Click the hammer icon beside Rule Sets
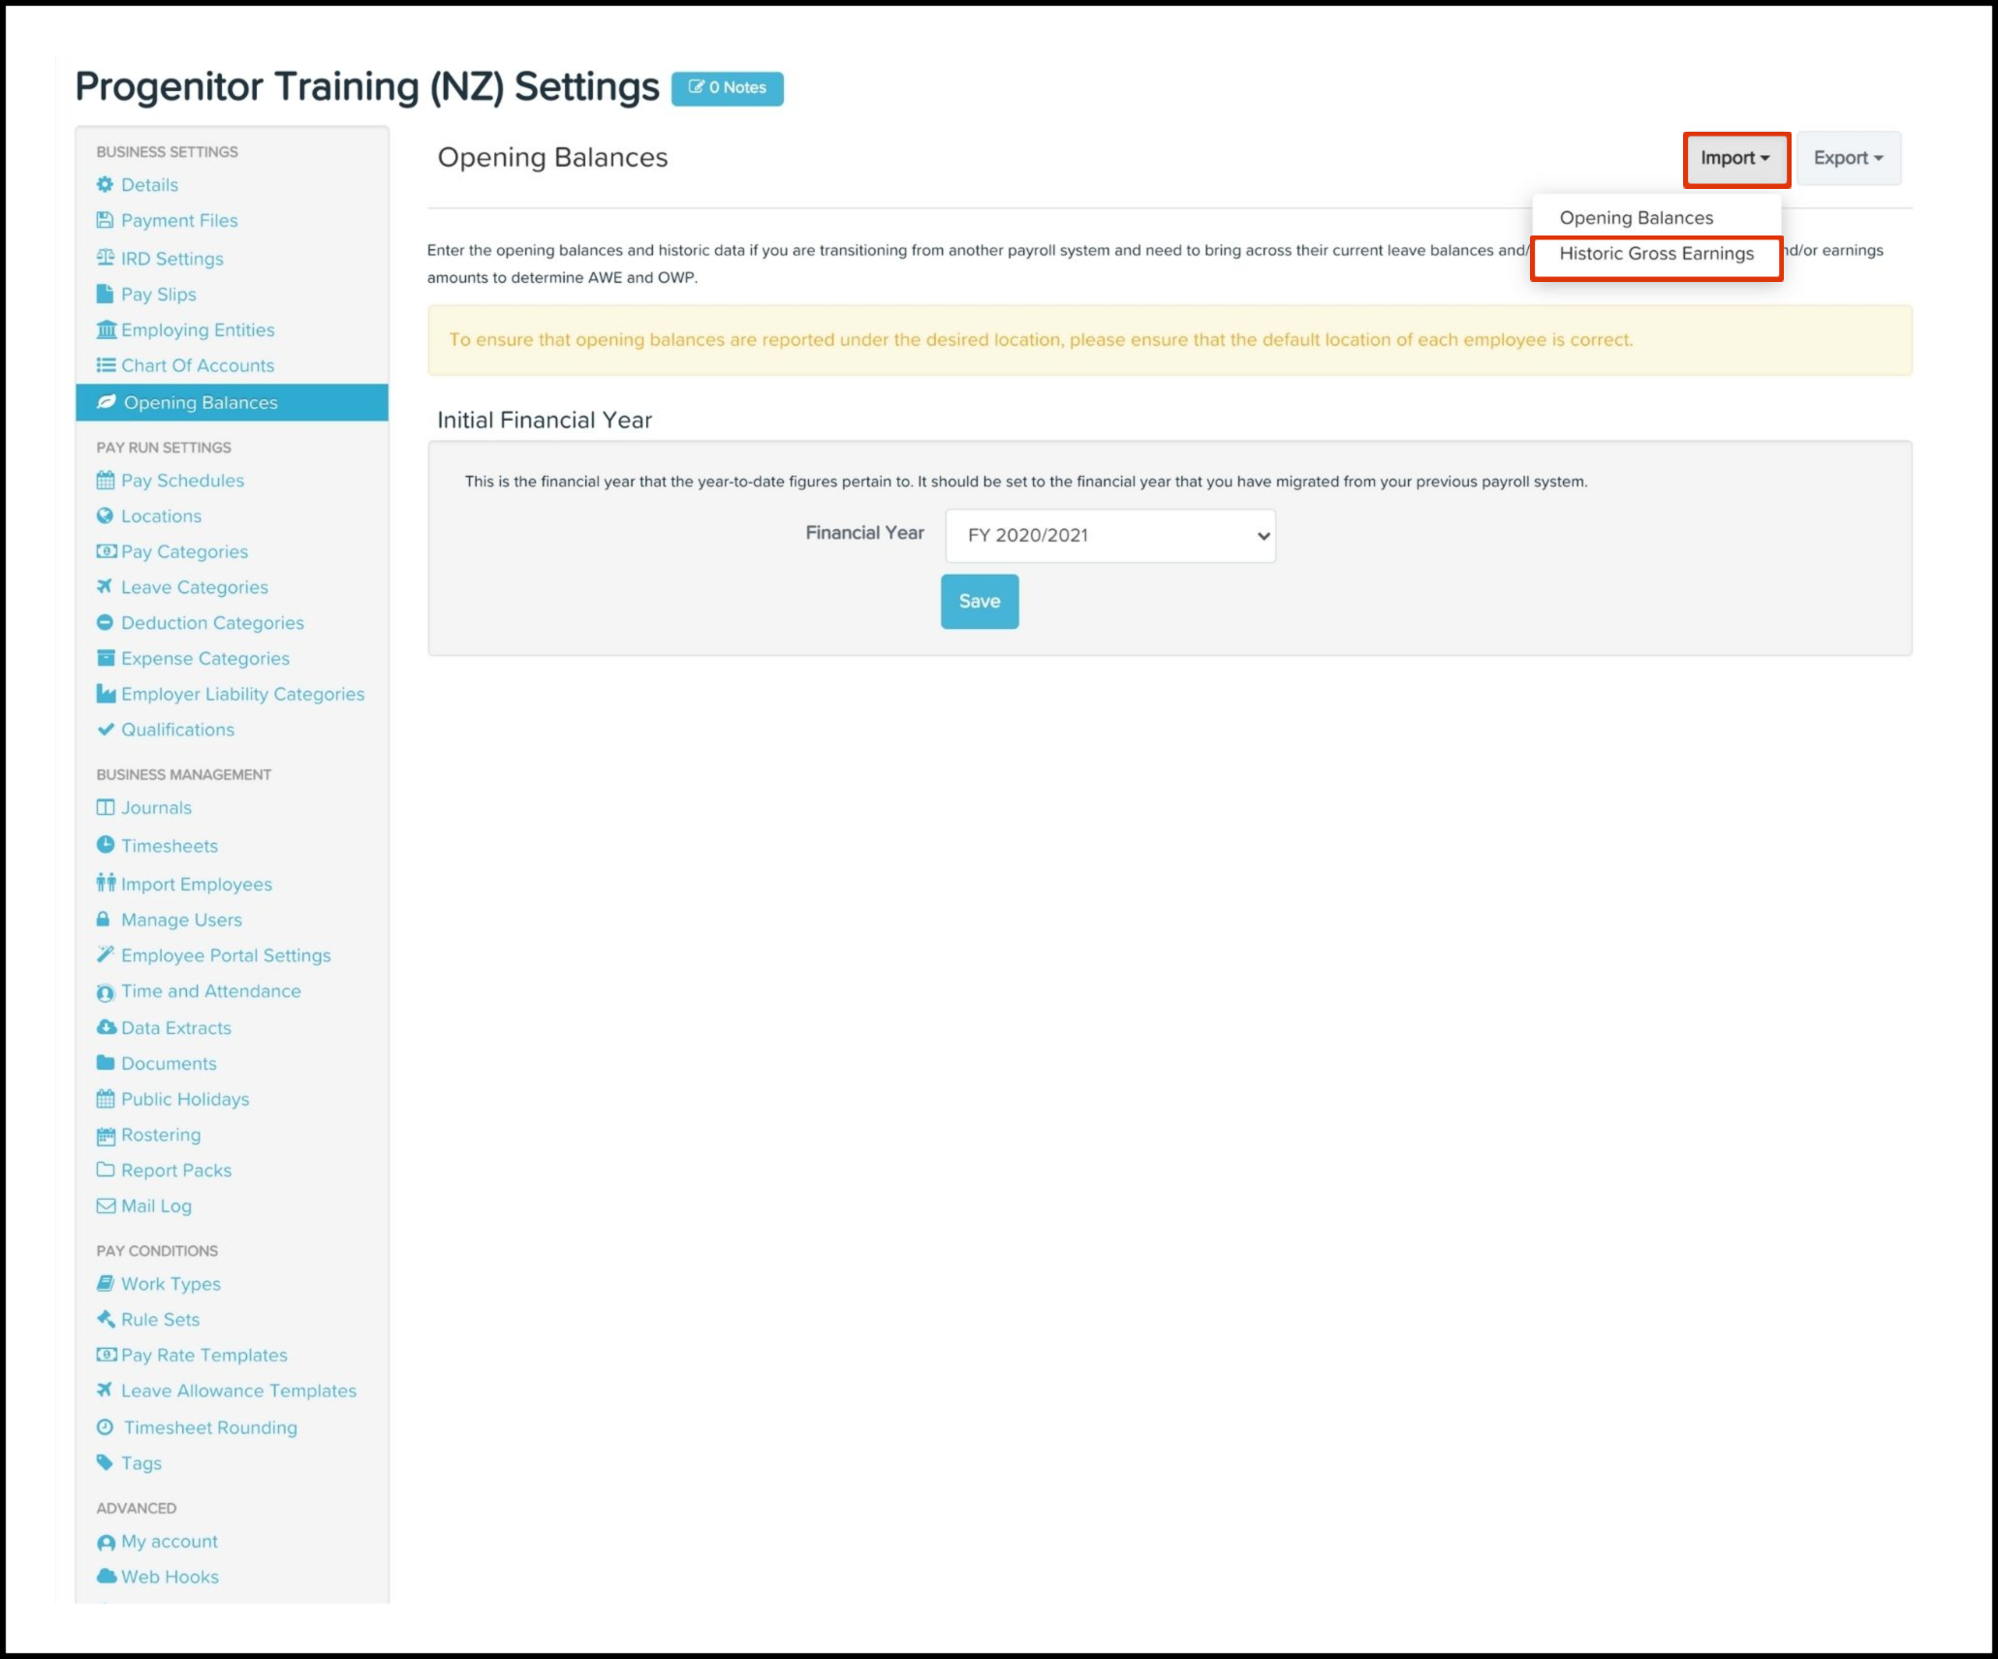This screenshot has width=1998, height=1659. pyautogui.click(x=106, y=1319)
